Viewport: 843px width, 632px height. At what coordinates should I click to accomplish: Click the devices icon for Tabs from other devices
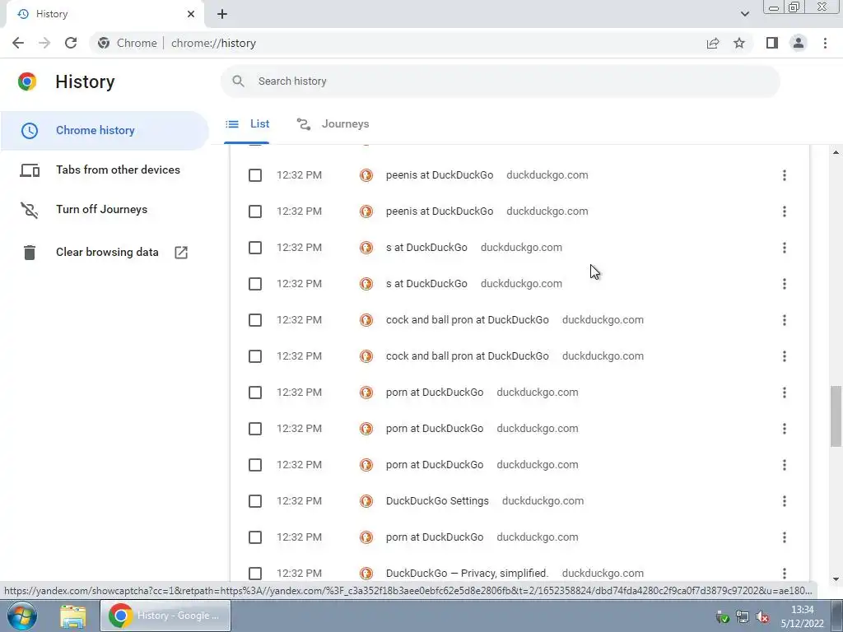tap(30, 170)
